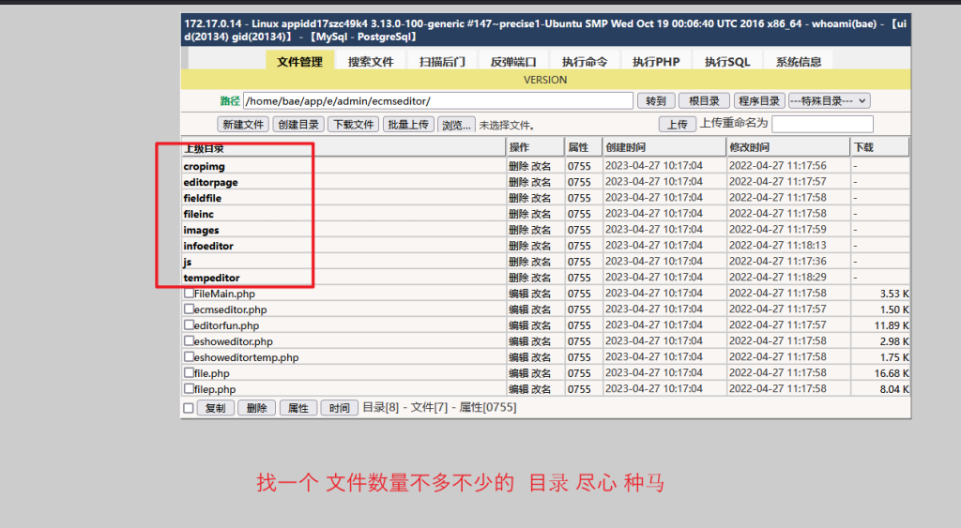Open the 执行SQL tab
Screen dimensions: 961x528
pos(727,62)
